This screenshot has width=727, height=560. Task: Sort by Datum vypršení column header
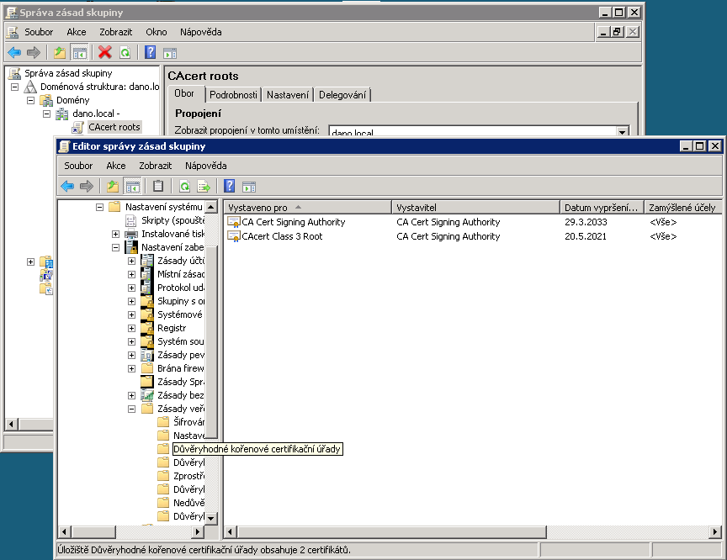tap(601, 207)
